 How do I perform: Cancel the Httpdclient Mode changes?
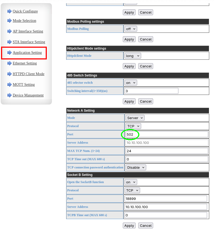click(x=146, y=66)
